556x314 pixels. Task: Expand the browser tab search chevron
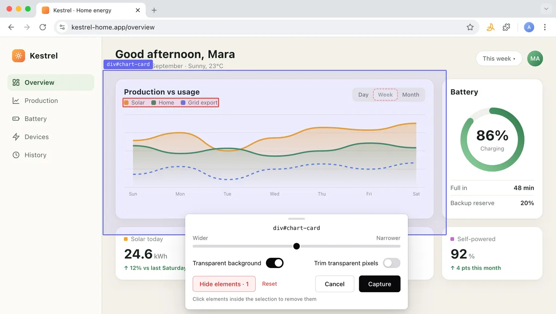545,9
